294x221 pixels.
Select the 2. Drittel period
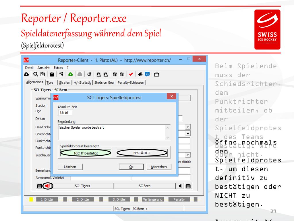click(x=83, y=199)
